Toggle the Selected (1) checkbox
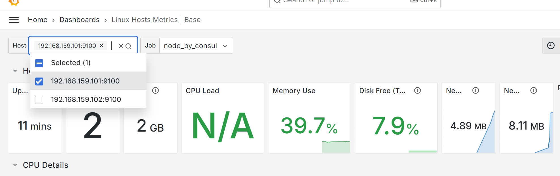 pos(39,63)
